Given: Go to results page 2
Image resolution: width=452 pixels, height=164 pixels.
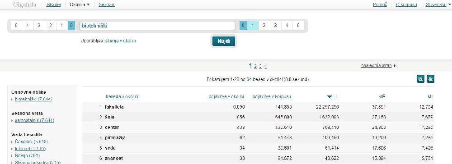Looking at the screenshot, I should tap(255, 66).
